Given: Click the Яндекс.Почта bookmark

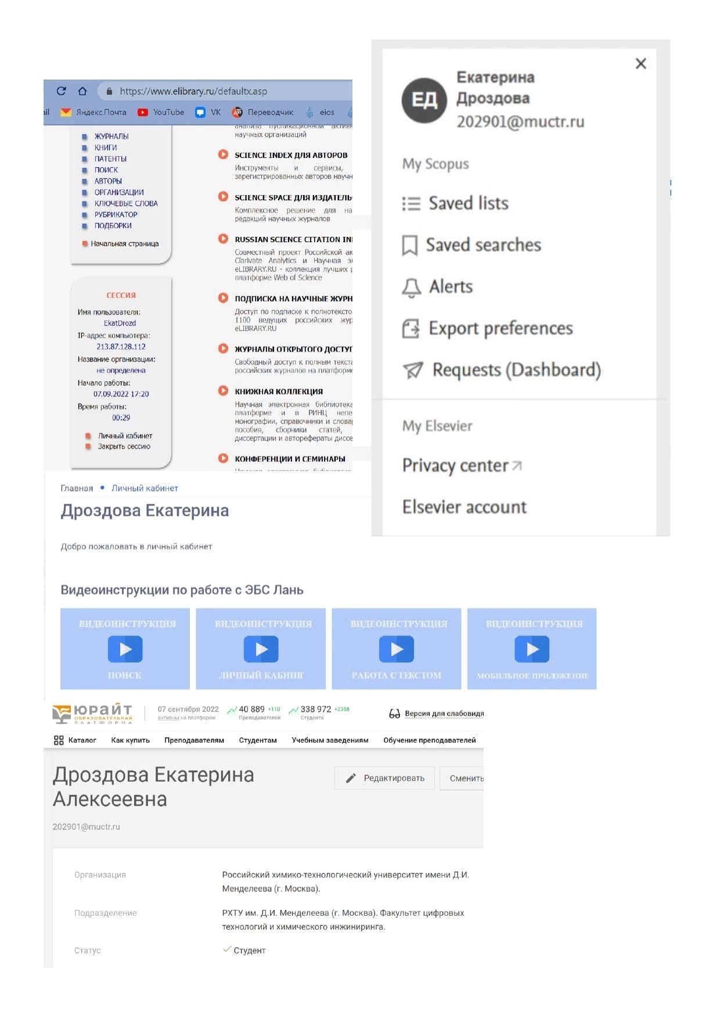Looking at the screenshot, I should tap(93, 113).
